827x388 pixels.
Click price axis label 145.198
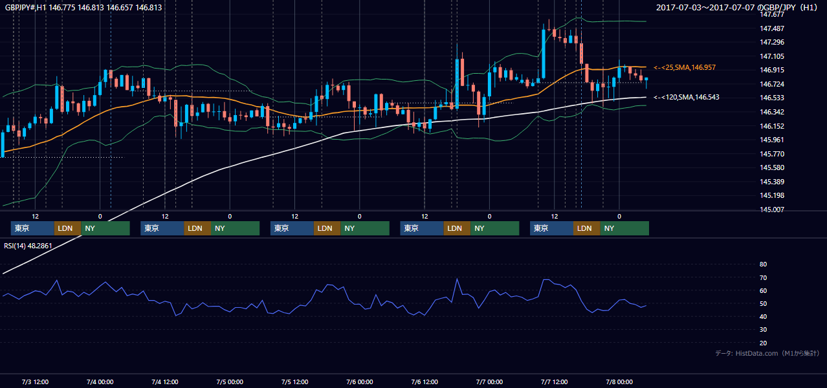773,195
